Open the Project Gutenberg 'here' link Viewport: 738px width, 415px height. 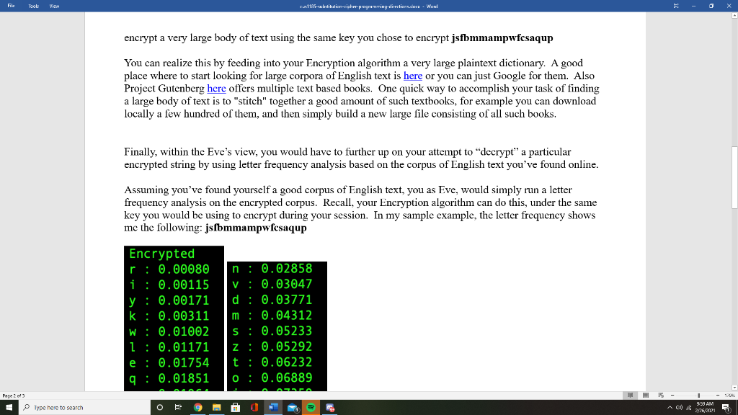(x=216, y=89)
